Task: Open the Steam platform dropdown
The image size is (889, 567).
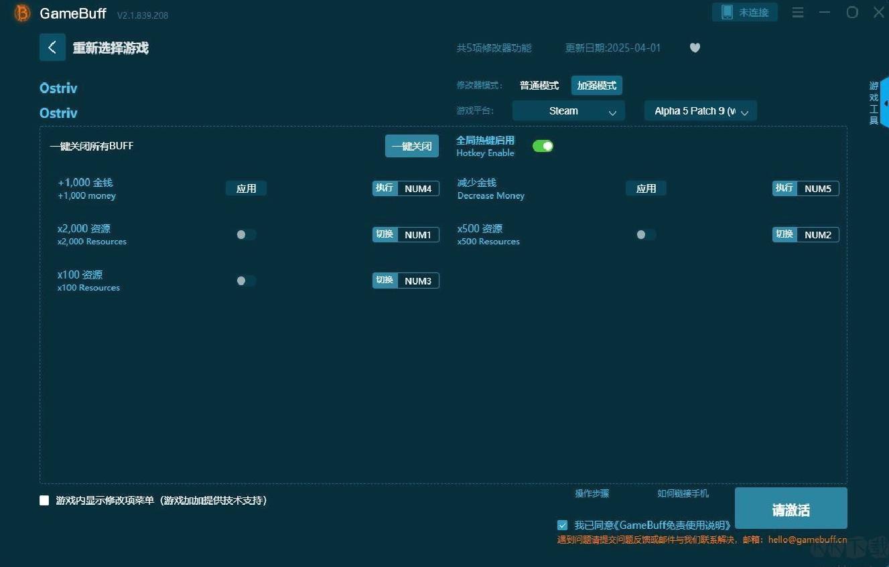Action: [568, 111]
